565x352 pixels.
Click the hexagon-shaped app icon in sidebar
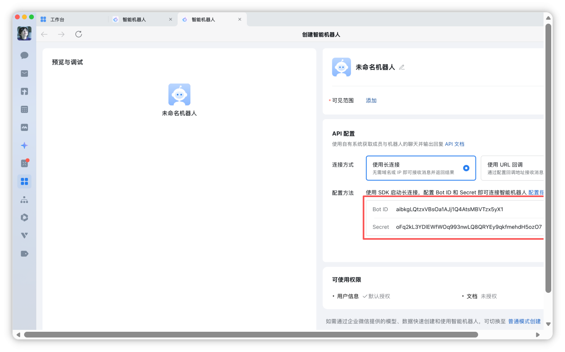point(24,218)
